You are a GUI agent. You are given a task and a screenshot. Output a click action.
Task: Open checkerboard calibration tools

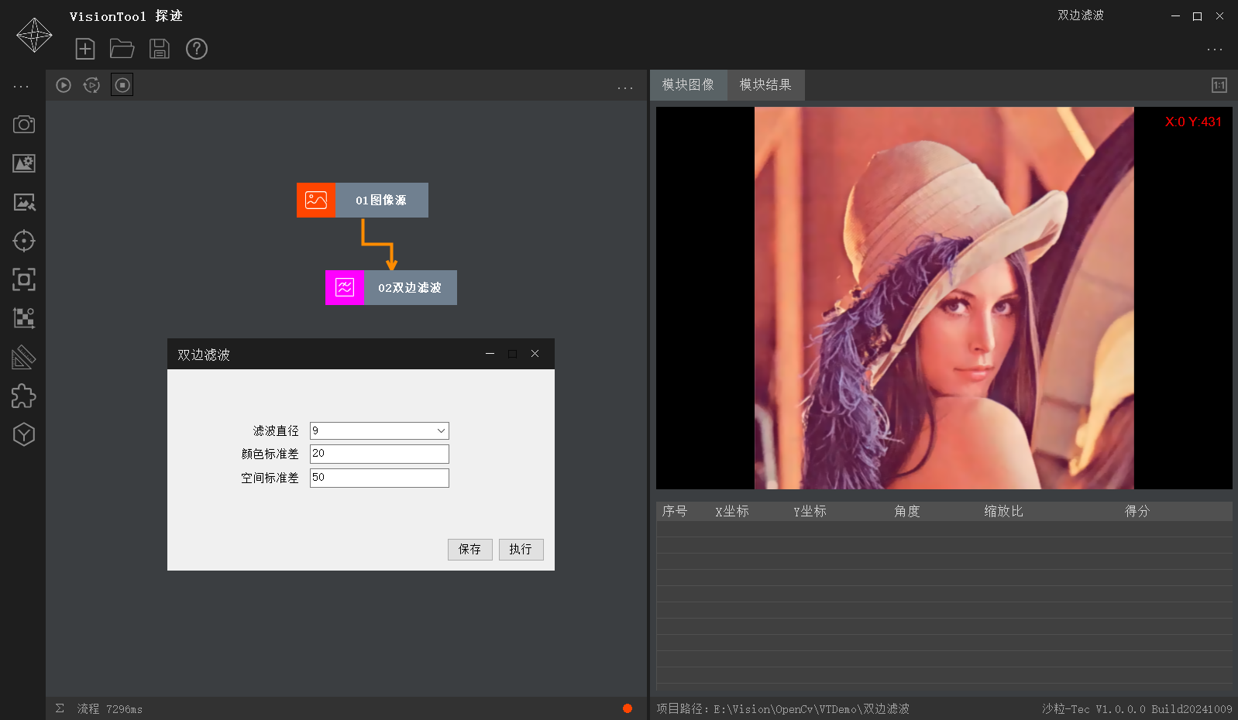[x=24, y=318]
